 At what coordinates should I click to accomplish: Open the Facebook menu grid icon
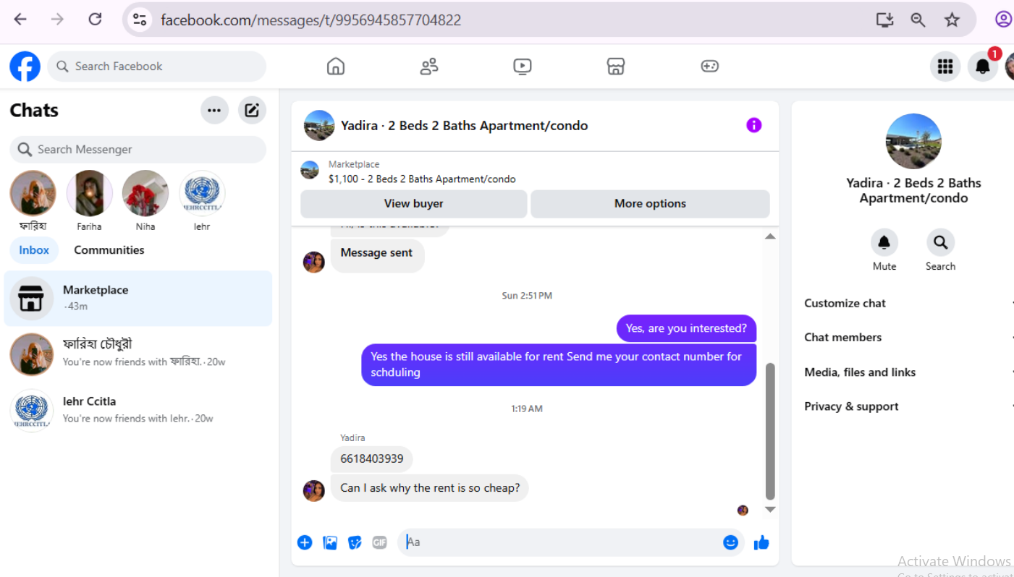point(945,67)
